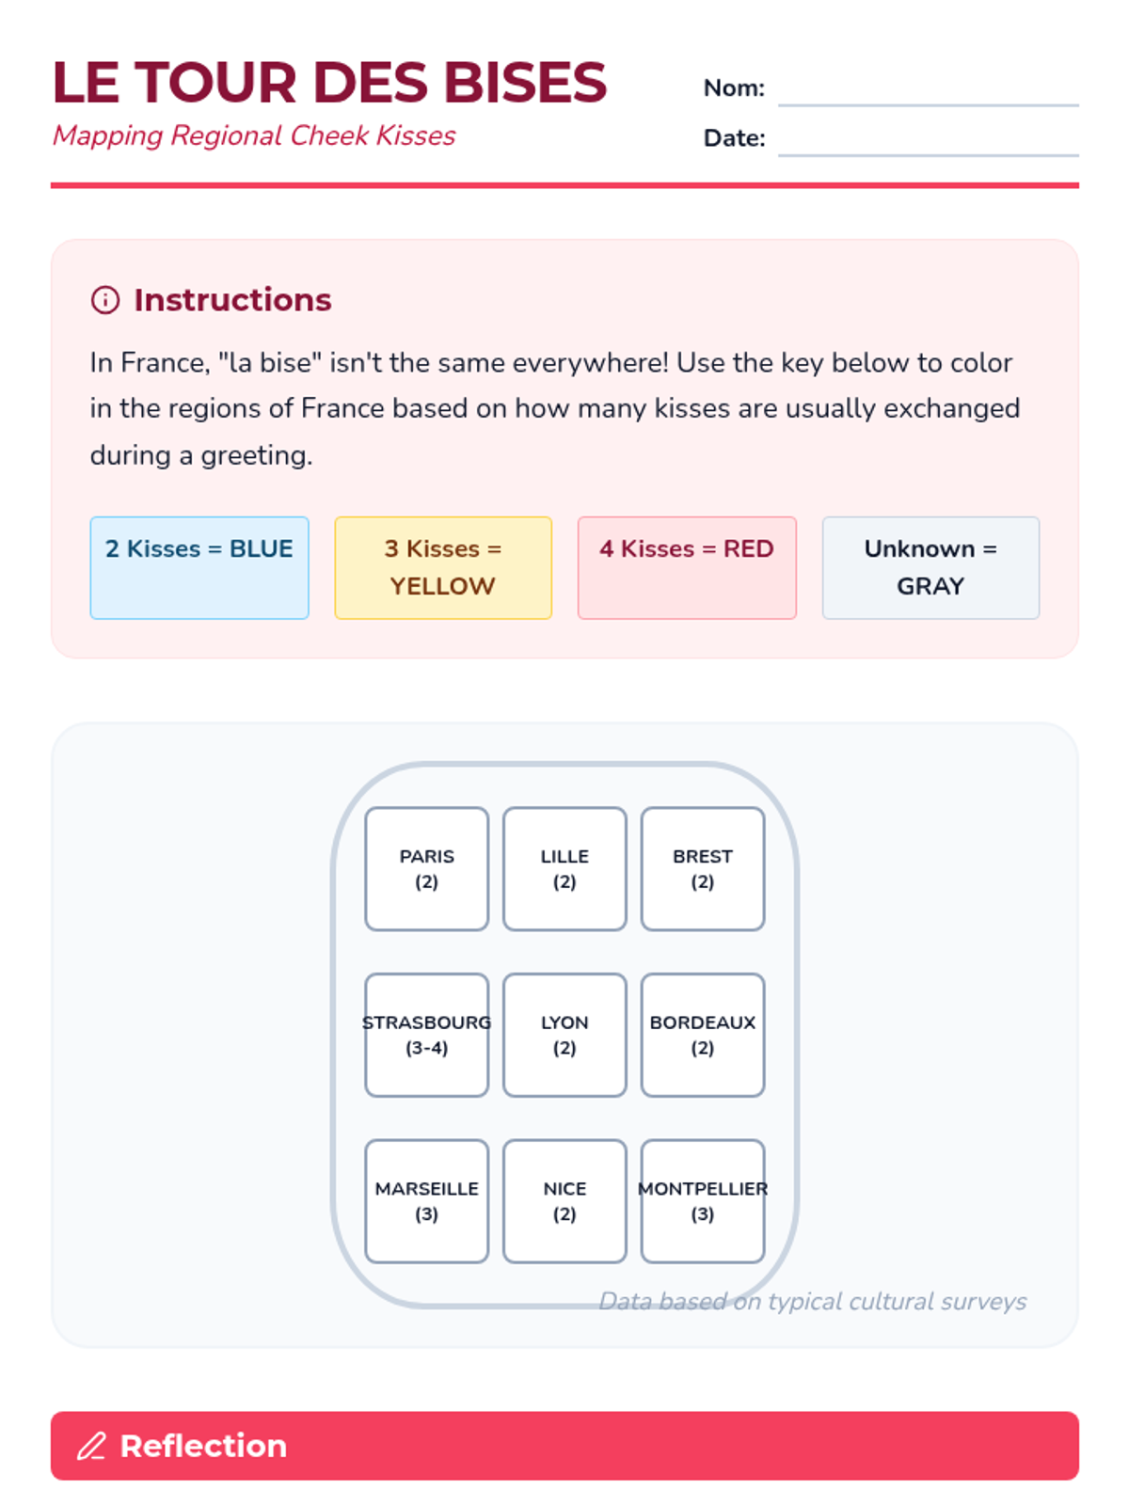Image resolution: width=1129 pixels, height=1505 pixels.
Task: Select the 3 Kisses = YELLOW key
Action: click(443, 567)
